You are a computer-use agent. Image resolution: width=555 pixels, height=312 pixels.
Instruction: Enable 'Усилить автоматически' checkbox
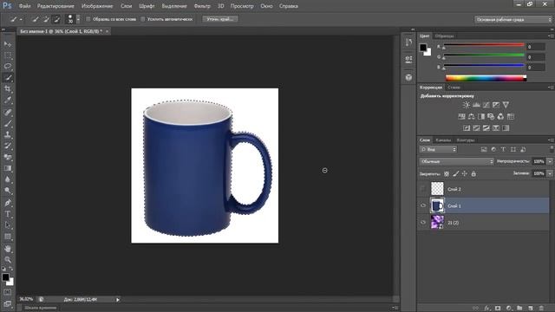(x=142, y=19)
